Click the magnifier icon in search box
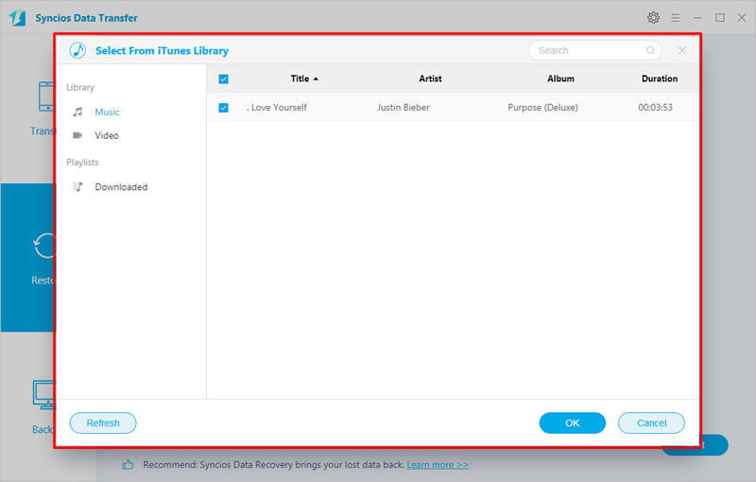756x482 pixels. coord(650,51)
